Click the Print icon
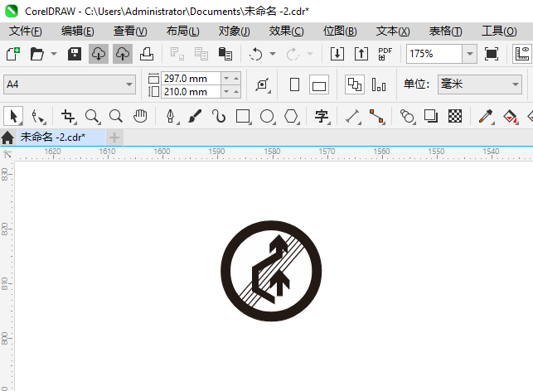533x391 pixels. point(147,54)
